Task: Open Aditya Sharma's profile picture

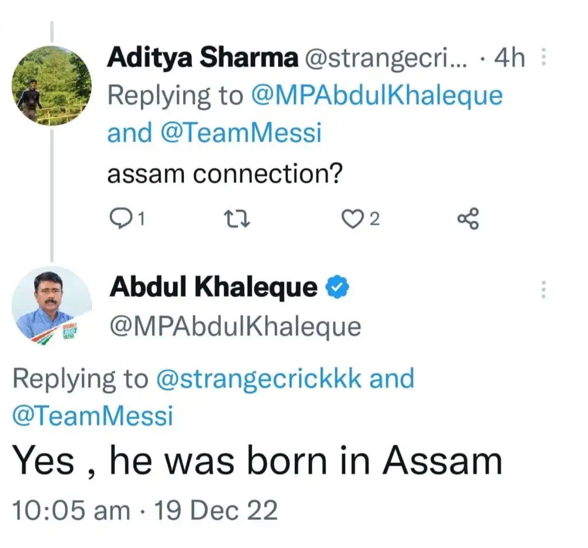Action: point(51,86)
